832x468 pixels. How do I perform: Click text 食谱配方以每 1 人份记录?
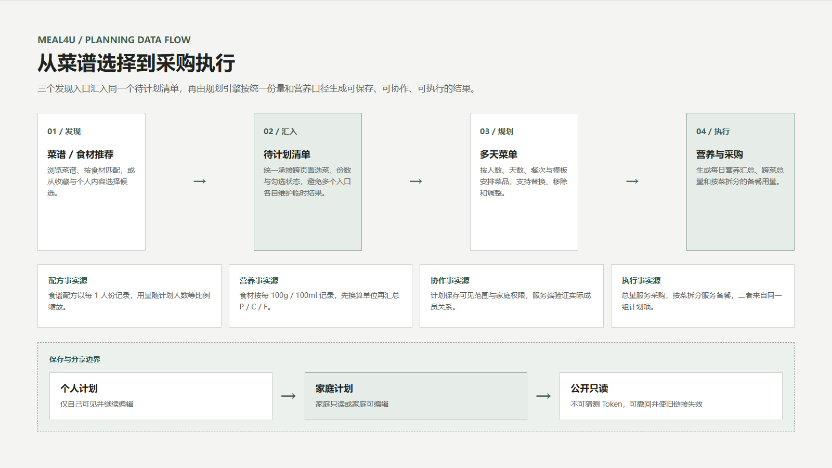(129, 301)
